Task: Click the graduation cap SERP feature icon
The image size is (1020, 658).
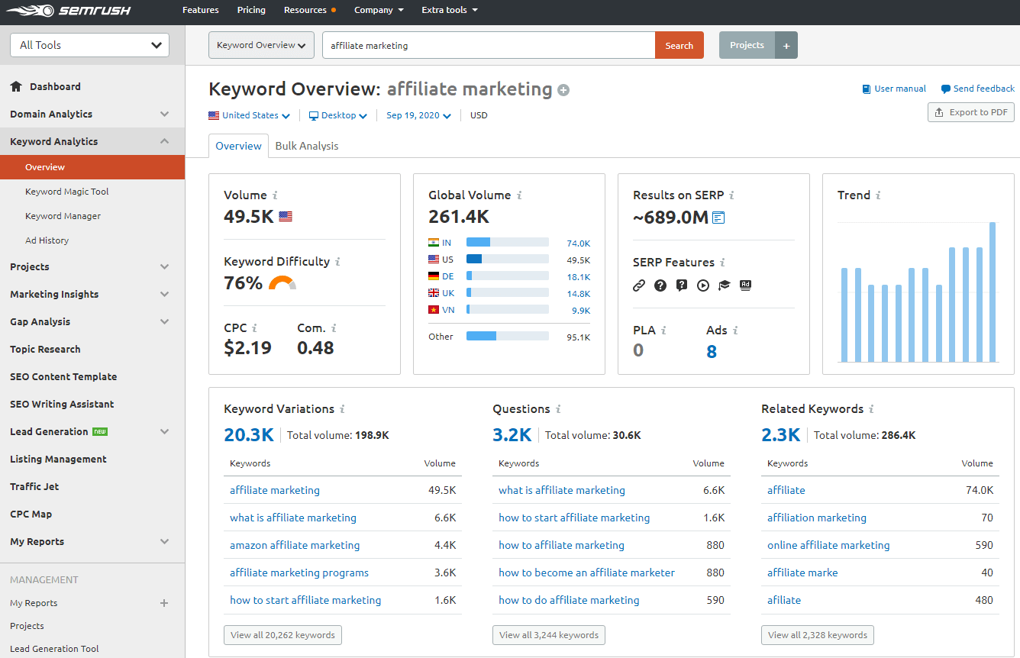Action: pyautogui.click(x=725, y=285)
